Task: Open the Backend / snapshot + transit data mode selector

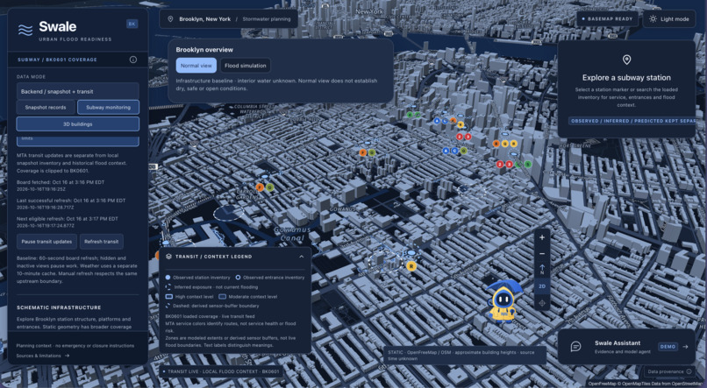Action: point(77,91)
